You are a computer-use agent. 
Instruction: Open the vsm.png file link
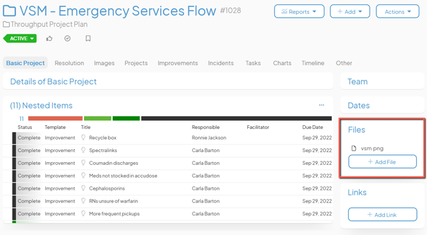tap(372, 149)
